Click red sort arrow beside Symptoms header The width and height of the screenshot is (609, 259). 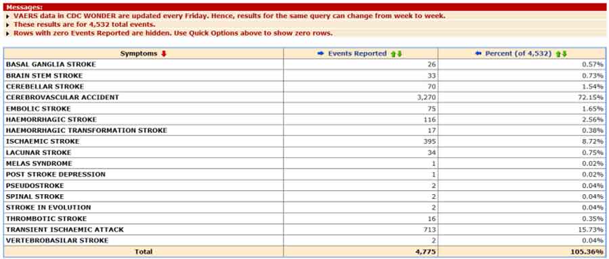pos(164,54)
